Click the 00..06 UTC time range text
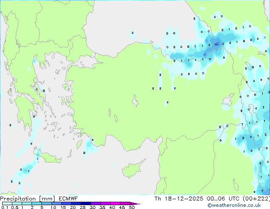Image resolution: width=270 pixels, height=209 pixels. 223,199
